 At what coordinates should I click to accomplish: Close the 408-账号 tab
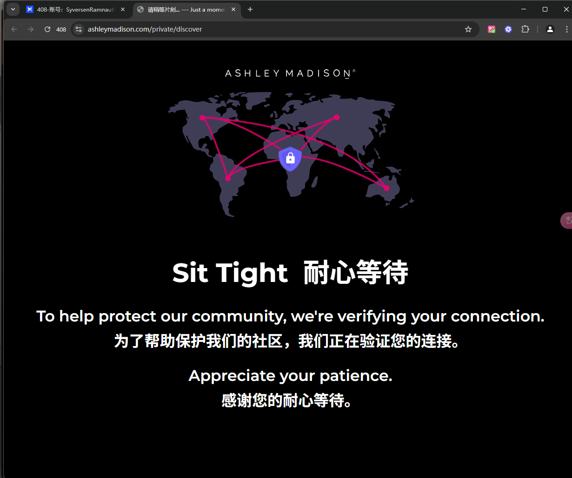pos(123,9)
